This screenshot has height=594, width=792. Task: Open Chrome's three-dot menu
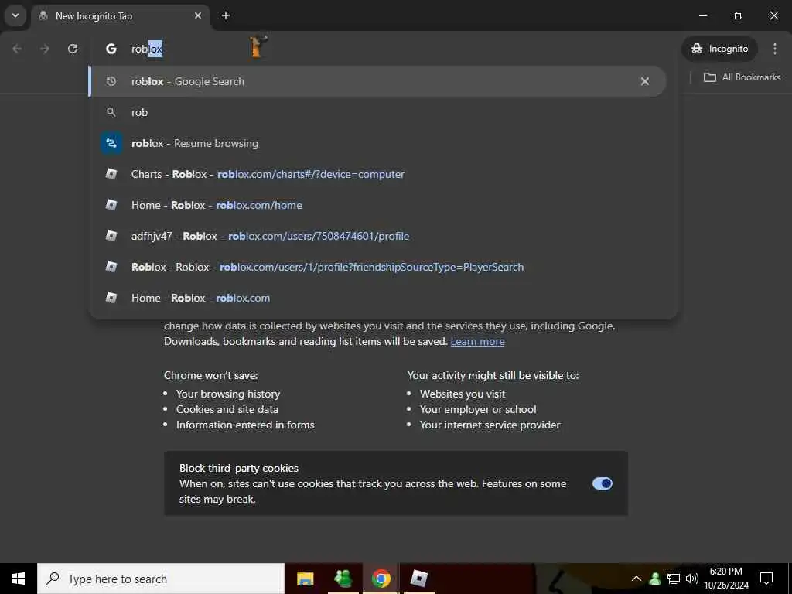pyautogui.click(x=775, y=49)
